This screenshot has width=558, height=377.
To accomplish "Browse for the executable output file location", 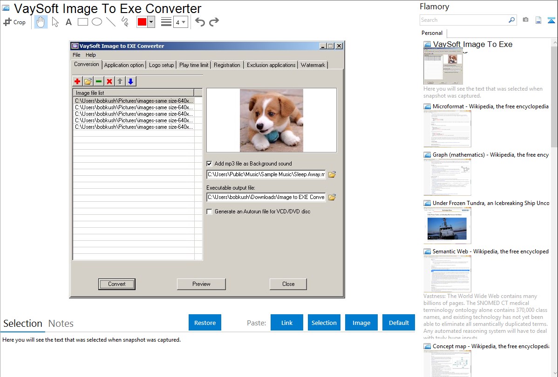I will point(332,197).
